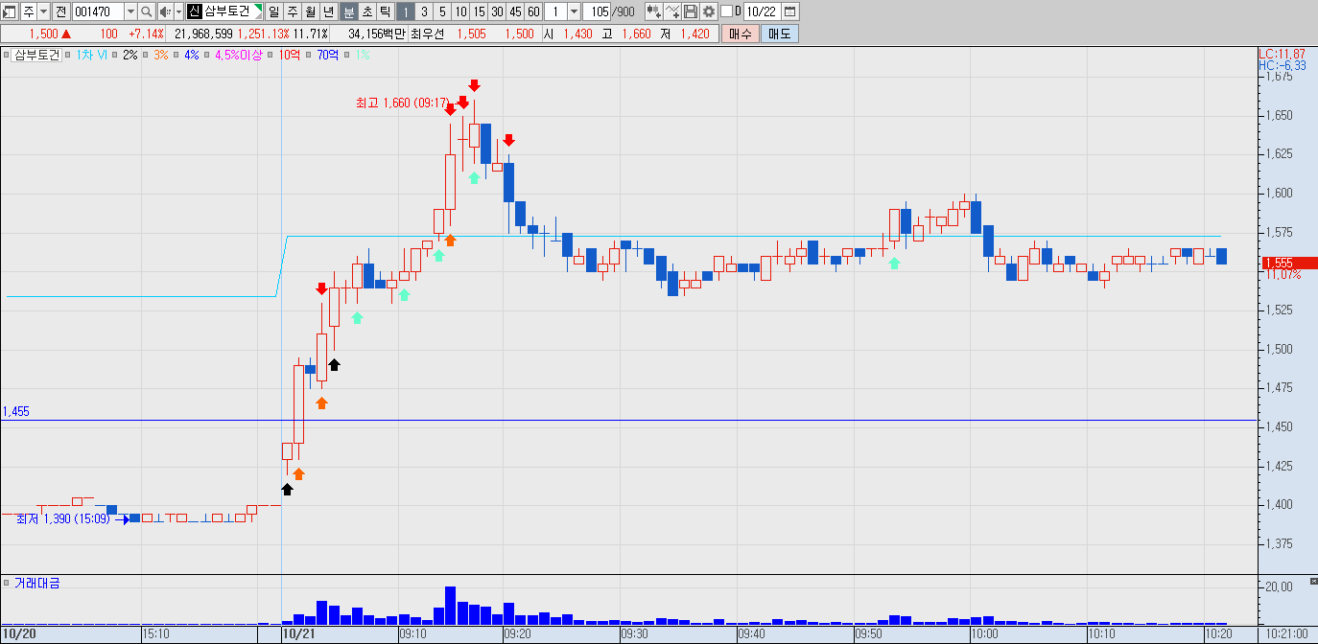The width and height of the screenshot is (1318, 644).
Task: Click the best quote label 최우선
Action: tap(428, 34)
